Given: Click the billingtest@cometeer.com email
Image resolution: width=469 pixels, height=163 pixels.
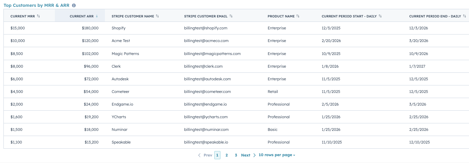Looking at the screenshot, I should coord(207,92).
